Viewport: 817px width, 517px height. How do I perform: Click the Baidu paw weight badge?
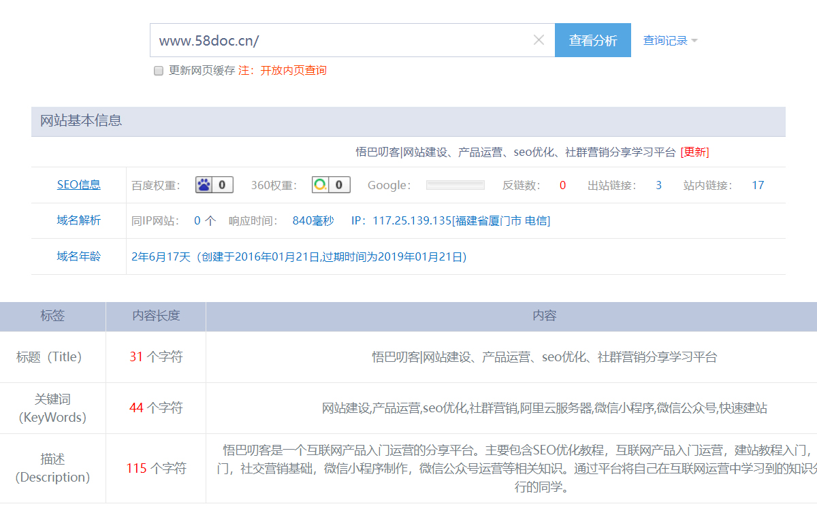pyautogui.click(x=214, y=184)
